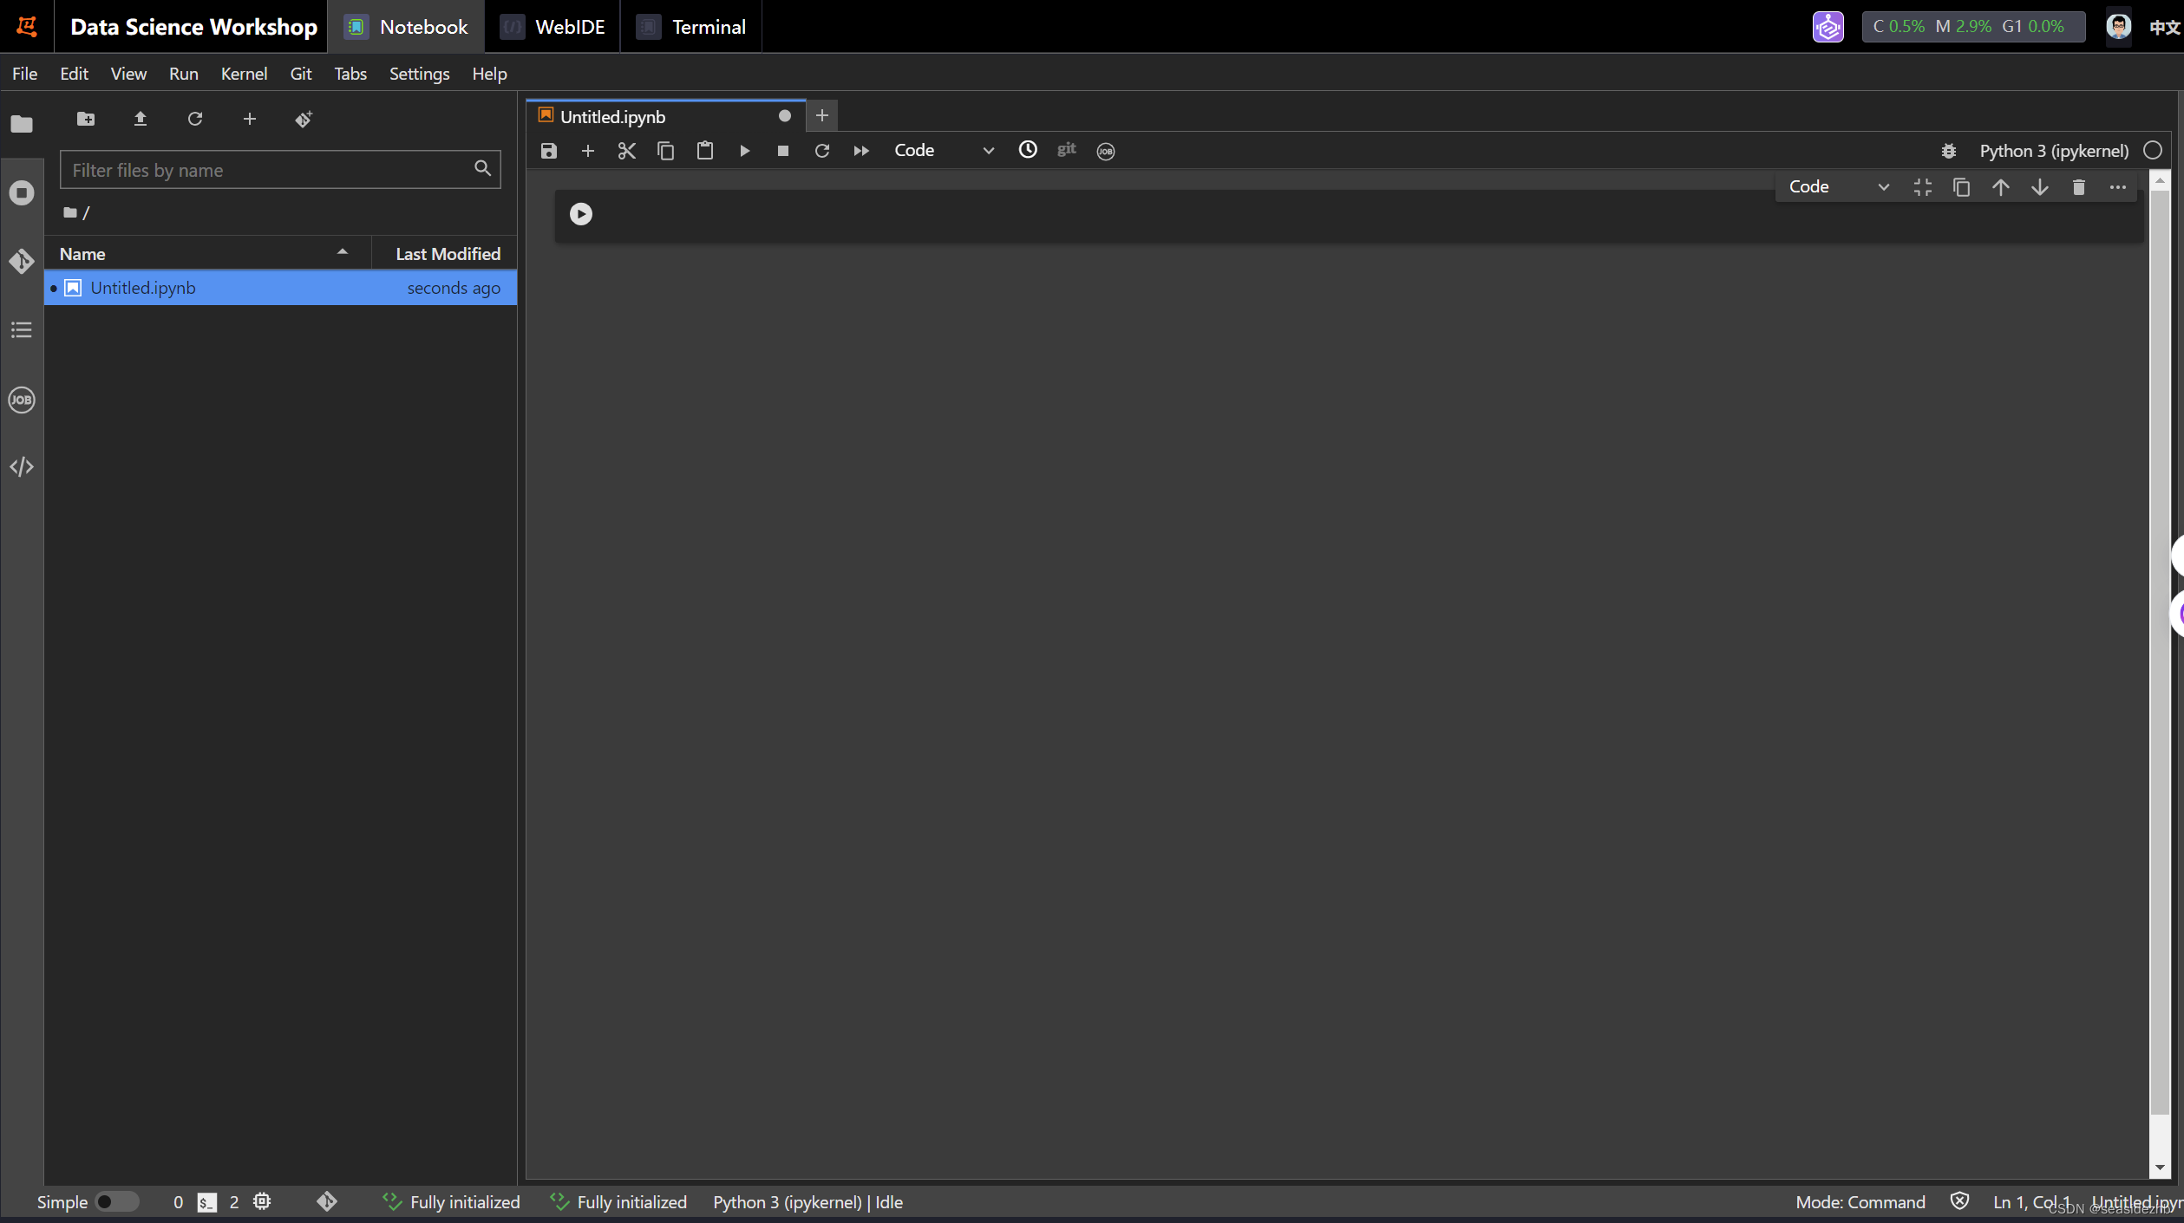Viewport: 2184px width, 1223px height.
Task: Delete the cell with the trash icon
Action: coord(2078,187)
